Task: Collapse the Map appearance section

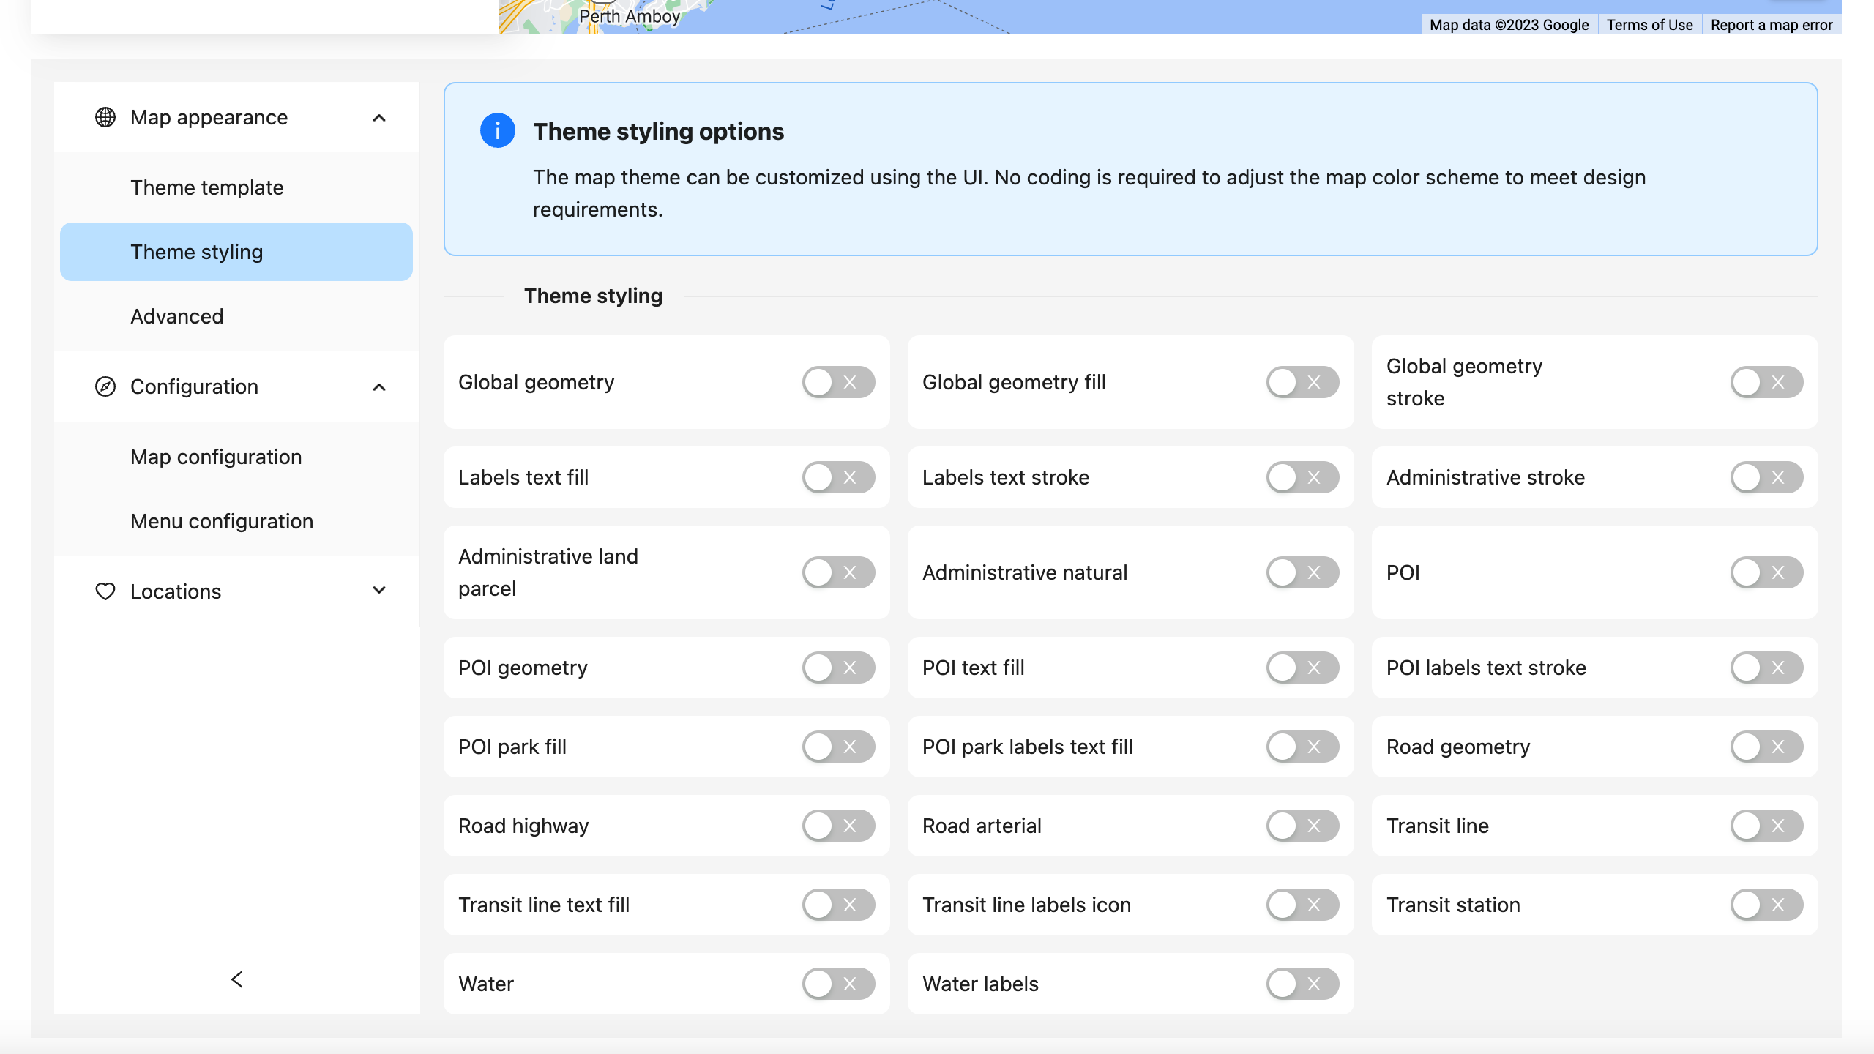Action: coord(379,117)
